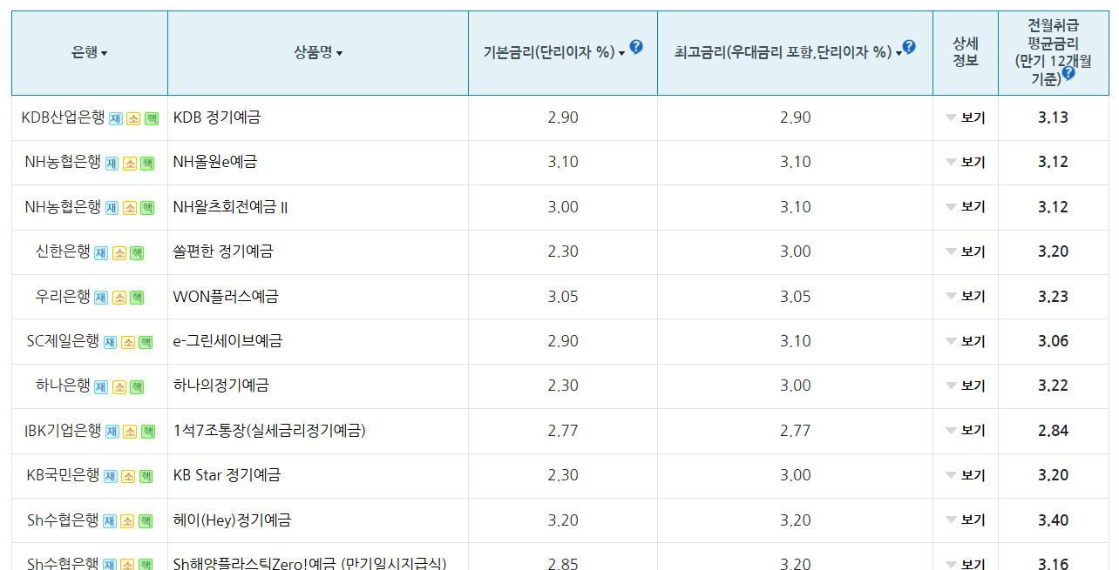Viewport: 1119px width, 570px height.
Task: Click the 핵 badge next to KB국민은행
Action: pos(146,477)
